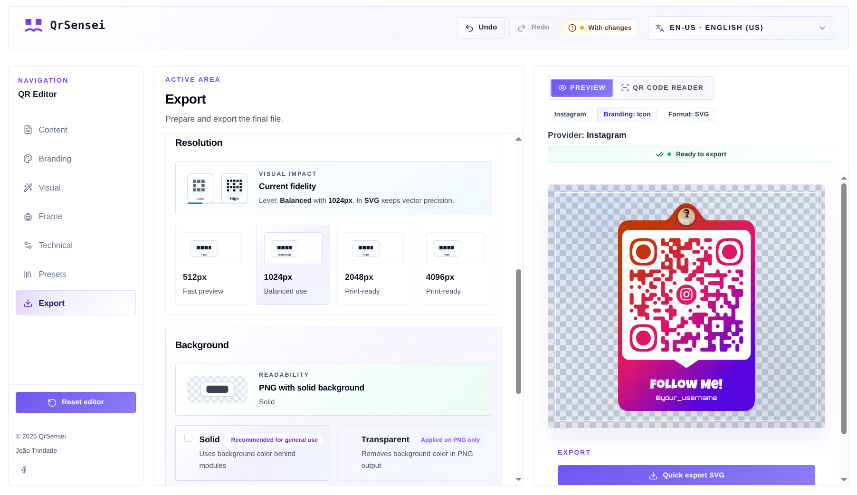
Task: Go to the Visual section
Action: click(76, 188)
